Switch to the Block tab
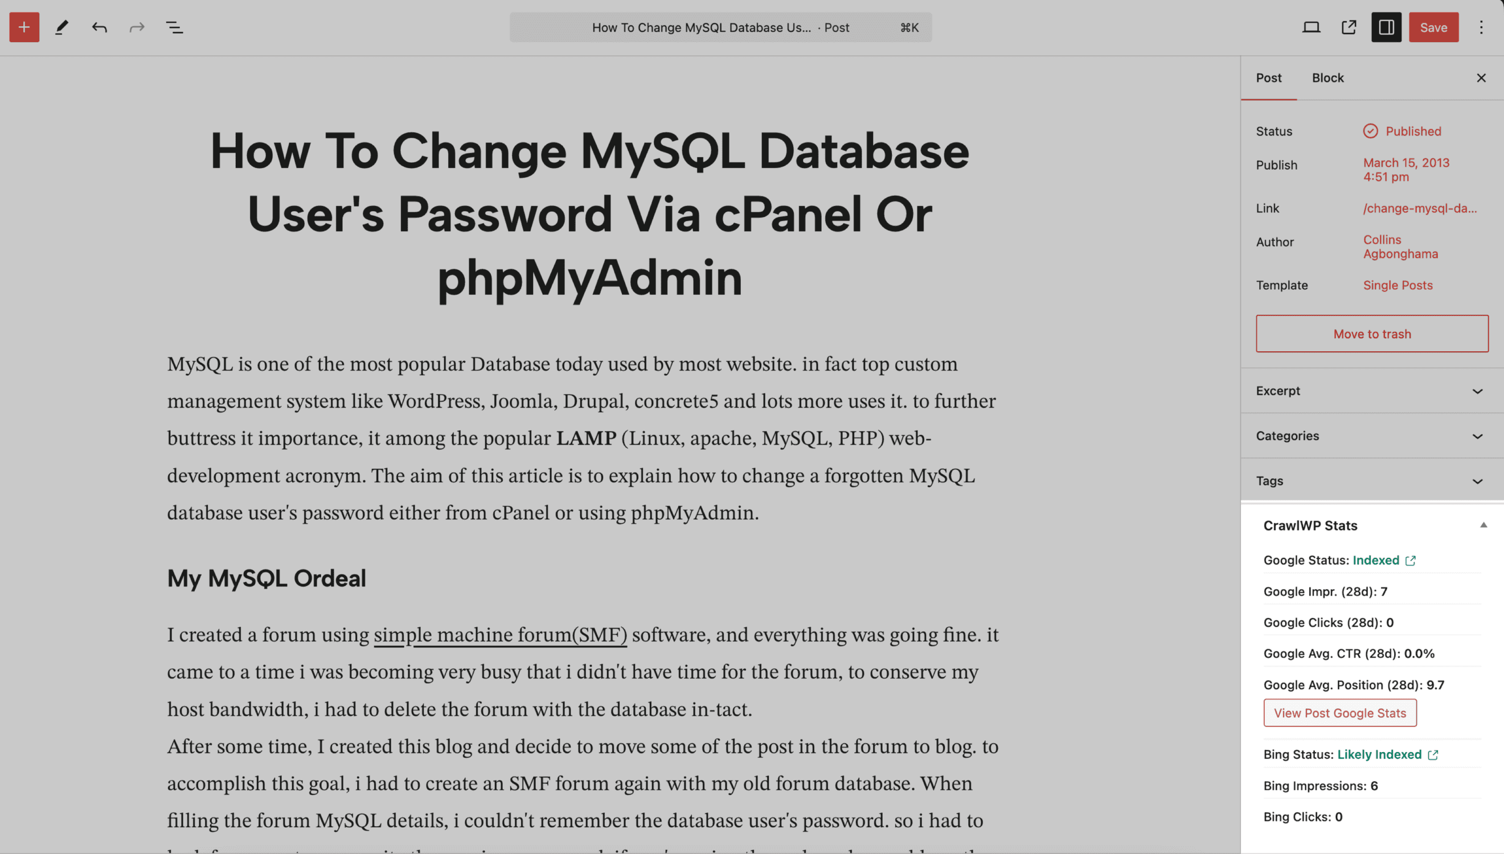 point(1327,78)
